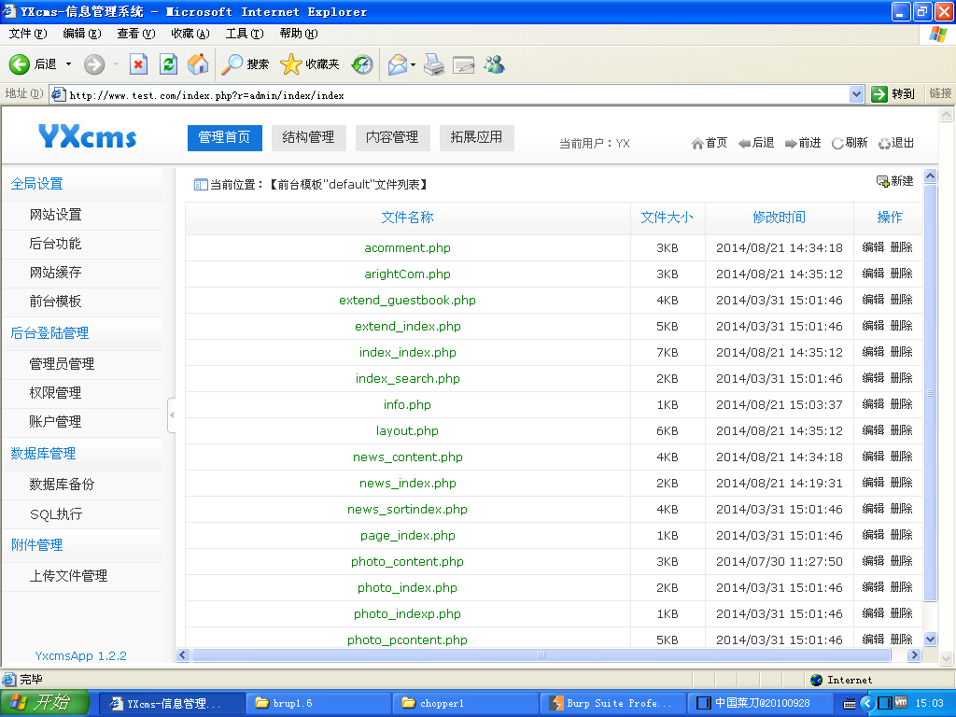
Task: Click 删除 for photo_index.php
Action: (901, 586)
